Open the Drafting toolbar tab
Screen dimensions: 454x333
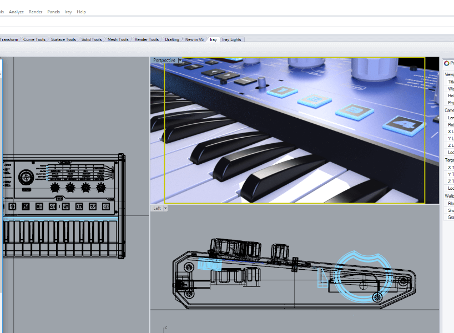point(172,39)
